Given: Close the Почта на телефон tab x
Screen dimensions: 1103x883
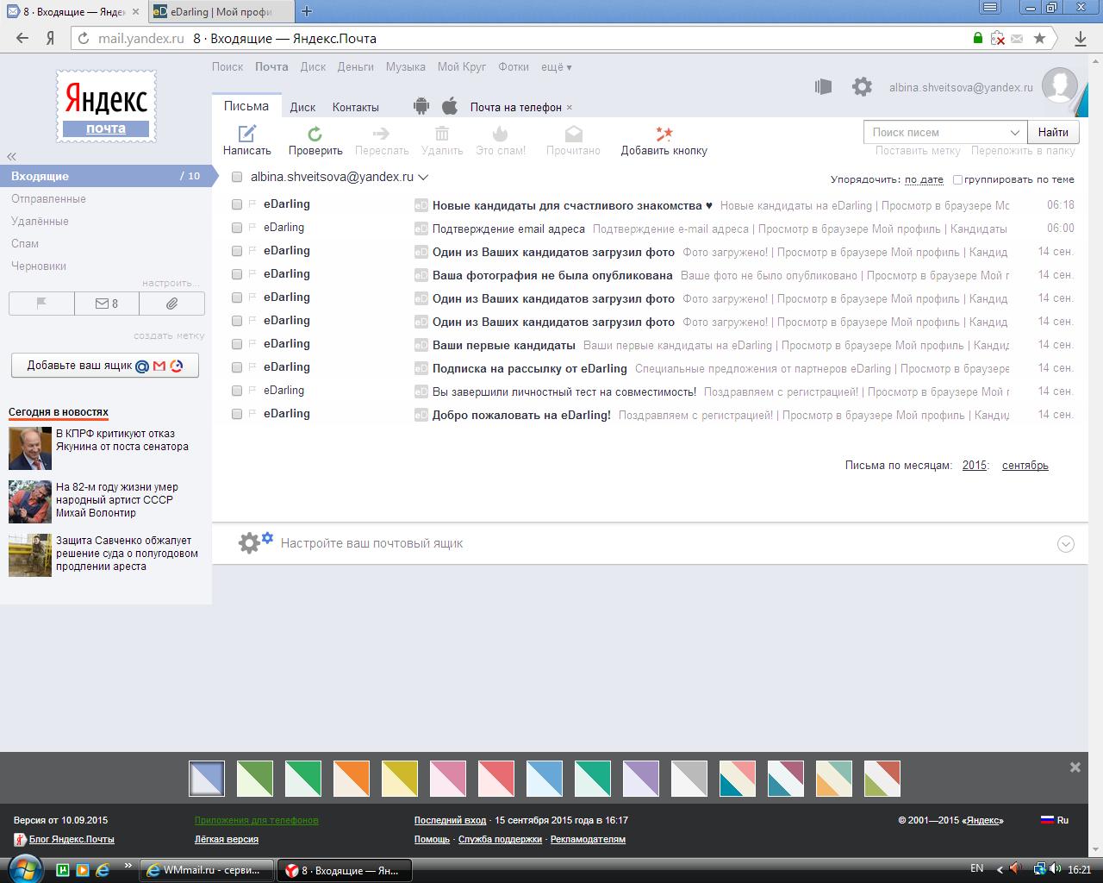Looking at the screenshot, I should (x=570, y=107).
